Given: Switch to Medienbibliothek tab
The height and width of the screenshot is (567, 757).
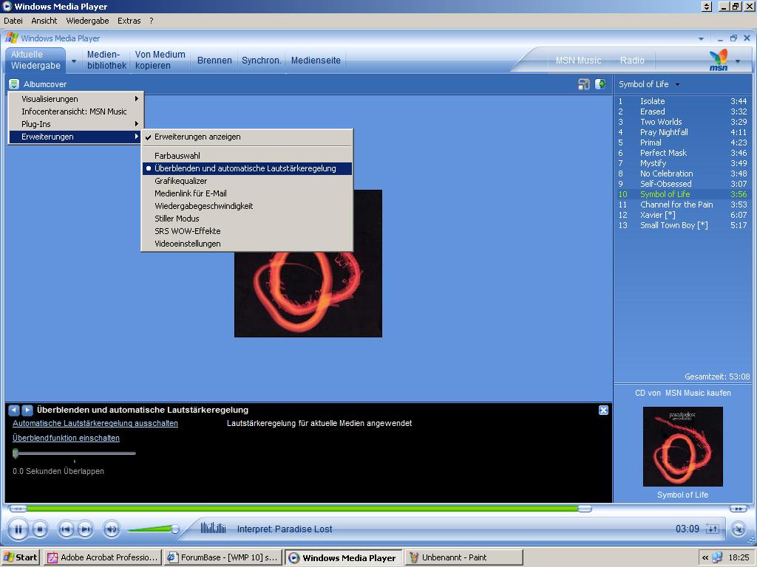Looking at the screenshot, I should click(x=106, y=60).
